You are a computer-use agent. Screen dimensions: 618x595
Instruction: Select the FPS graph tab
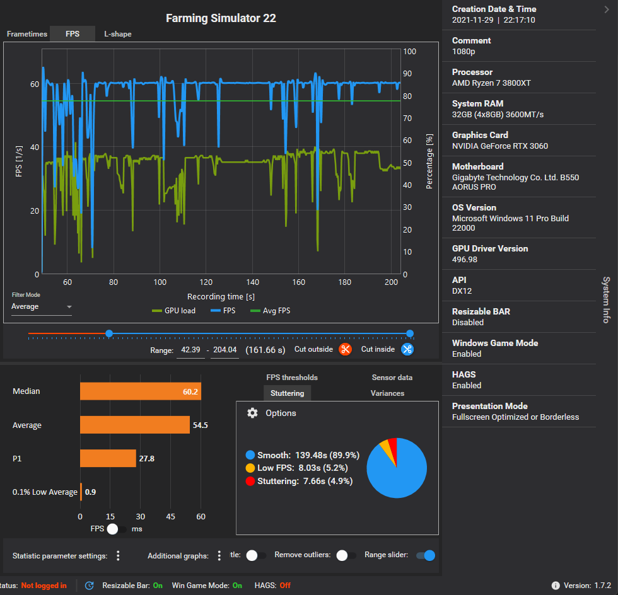click(73, 34)
